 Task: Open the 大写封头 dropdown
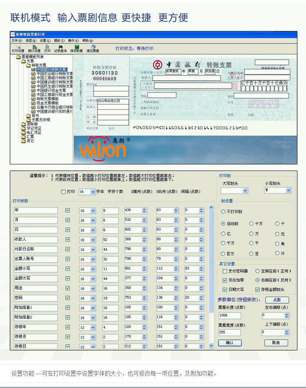click(245, 191)
